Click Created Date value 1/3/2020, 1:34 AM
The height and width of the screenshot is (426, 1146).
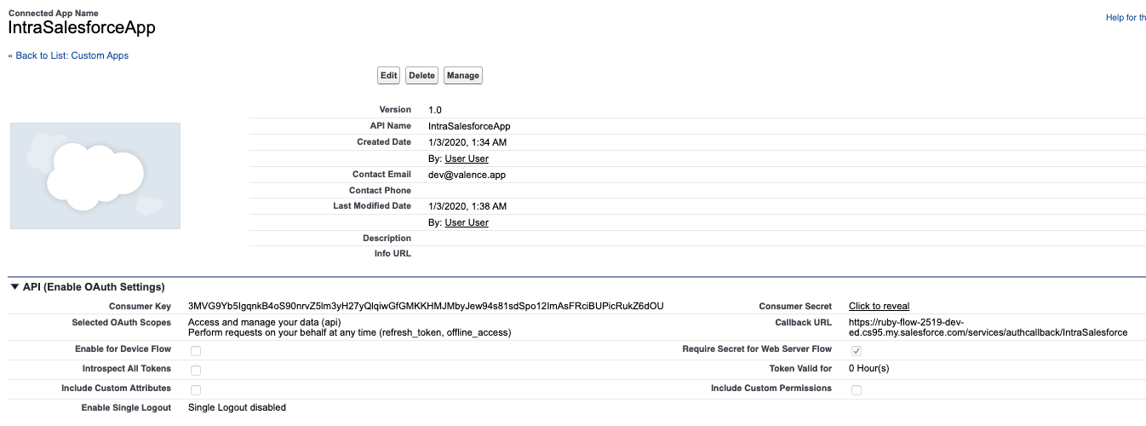[x=467, y=142]
